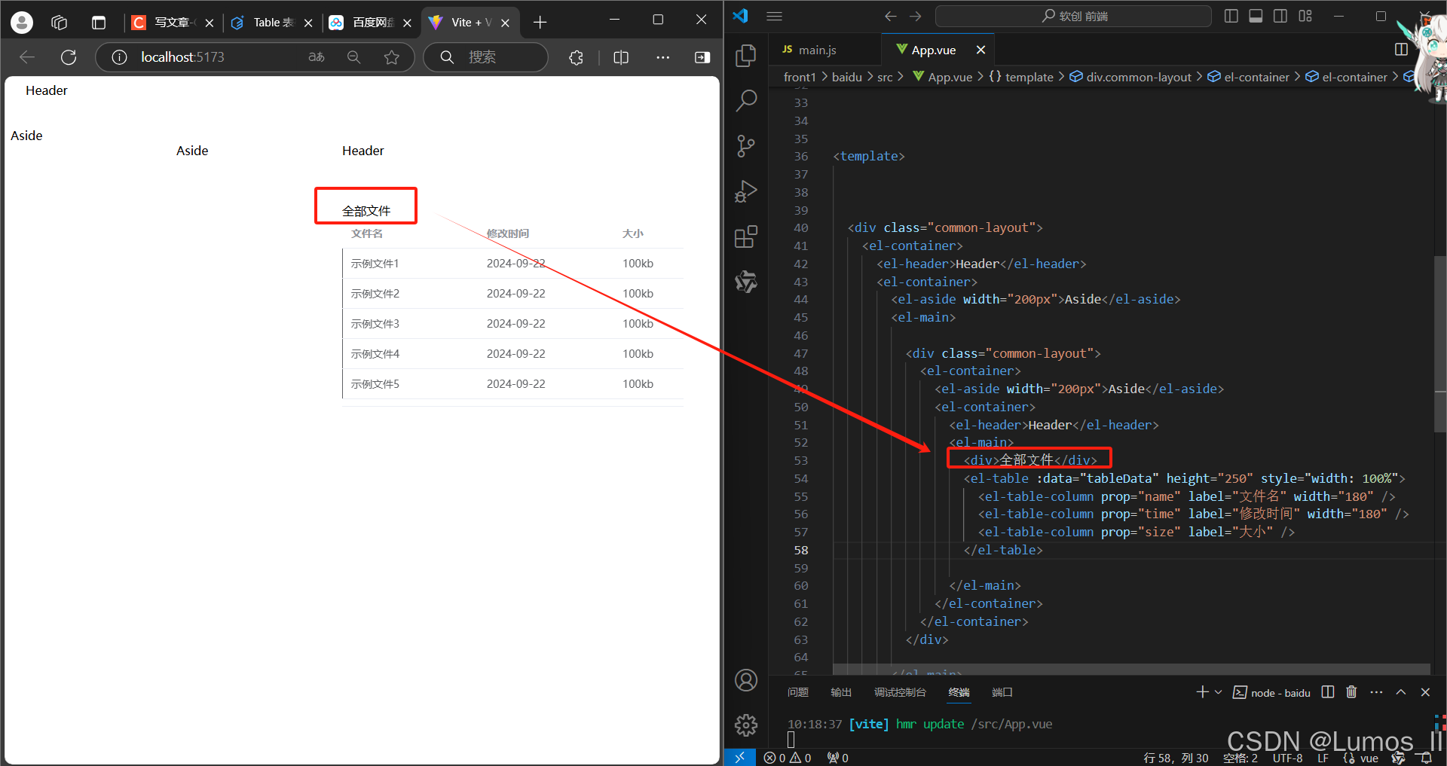
Task: Click baidu folder in the breadcrumb
Action: coord(846,77)
